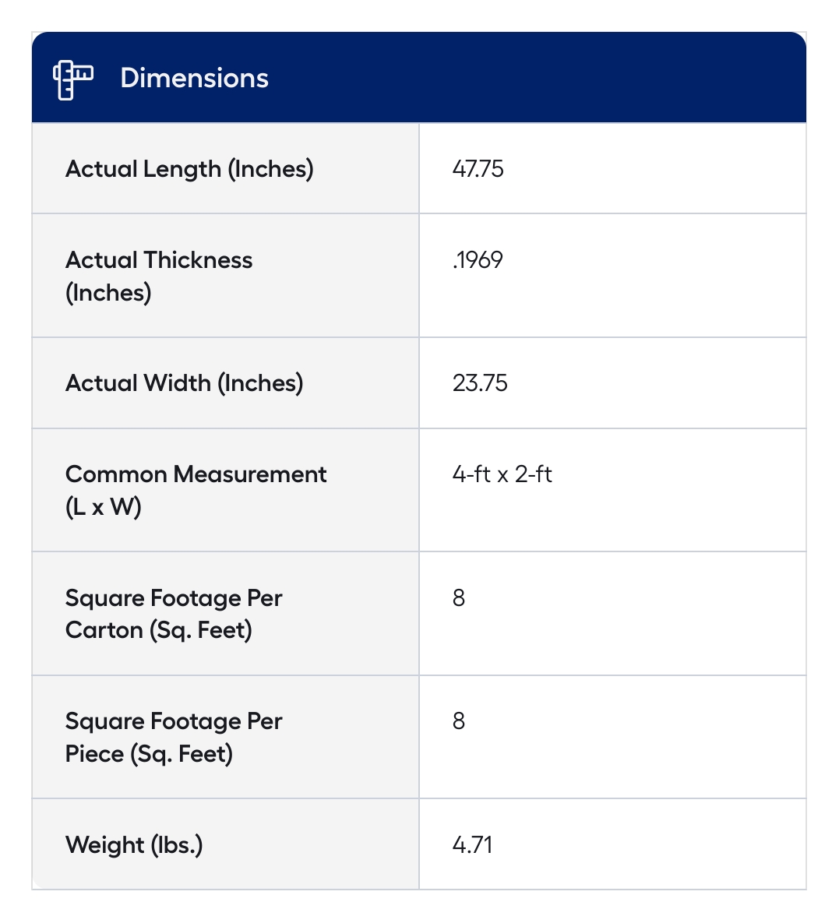This screenshot has width=839, height=916.
Task: Select the 4-ft x 2-ft value
Action: point(502,474)
